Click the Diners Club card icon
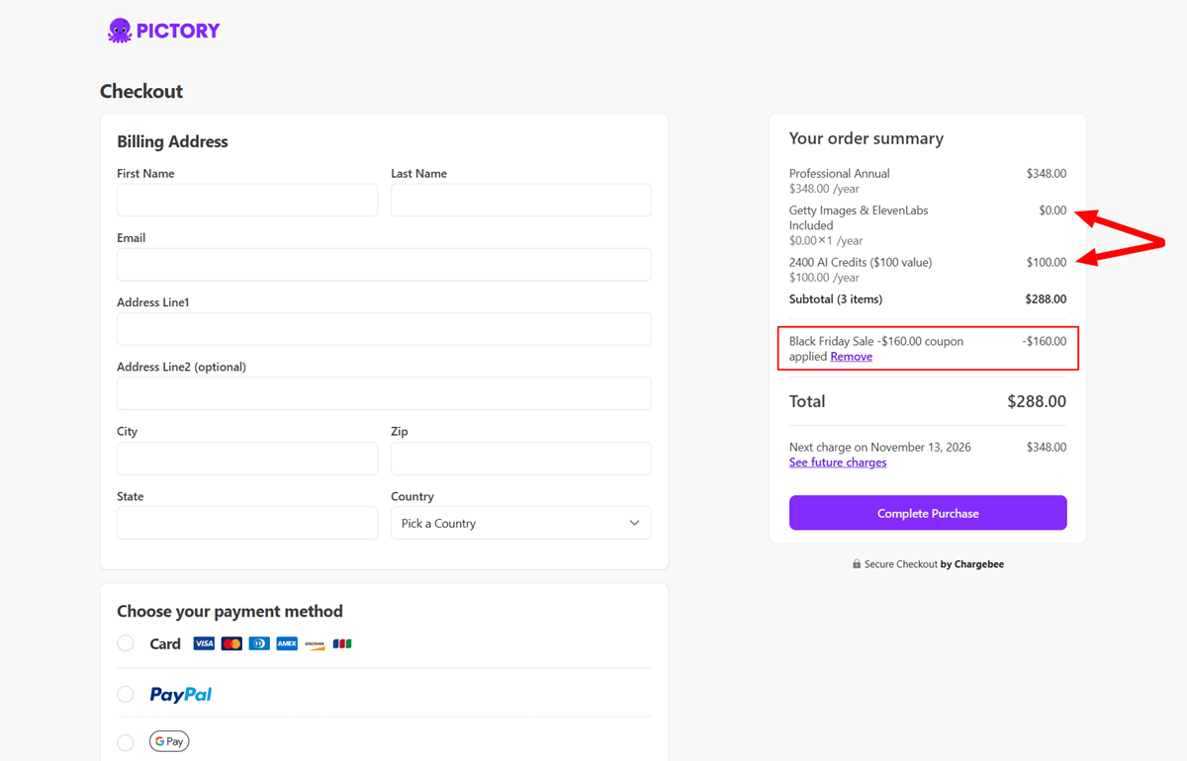This screenshot has height=761, width=1187. [259, 643]
